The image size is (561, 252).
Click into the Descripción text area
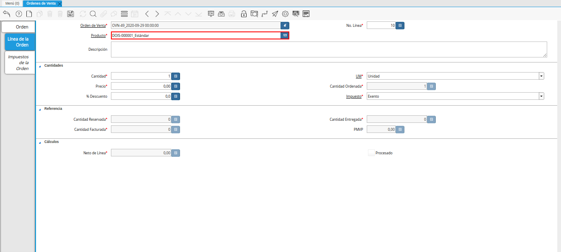point(329,49)
